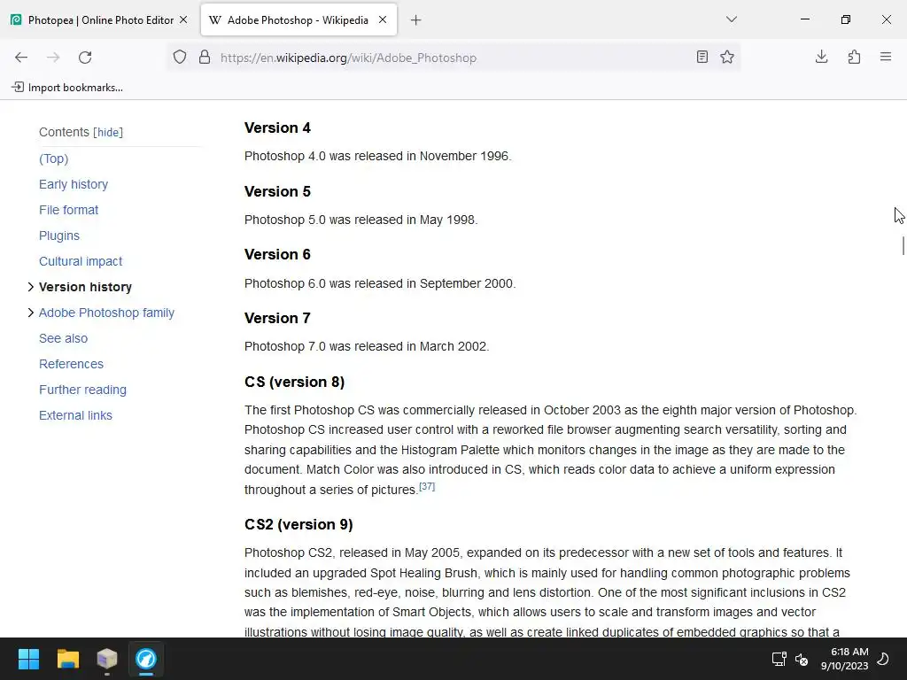Select the Adobe Photoshop - Wikipedia tab
The height and width of the screenshot is (680, 907).
298,20
